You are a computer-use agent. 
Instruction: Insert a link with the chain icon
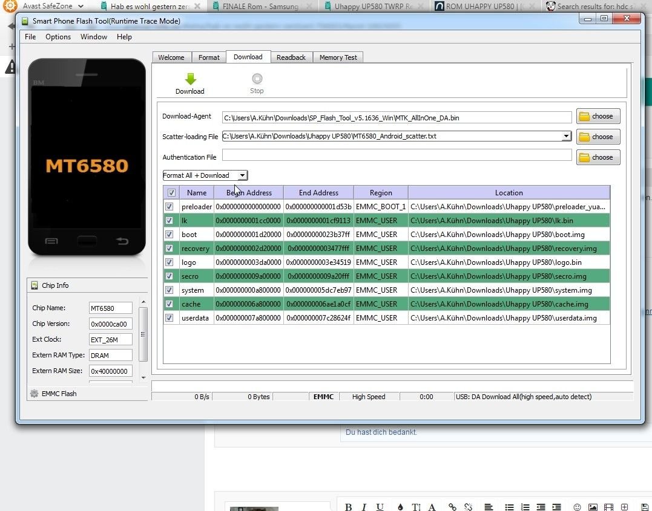point(452,507)
